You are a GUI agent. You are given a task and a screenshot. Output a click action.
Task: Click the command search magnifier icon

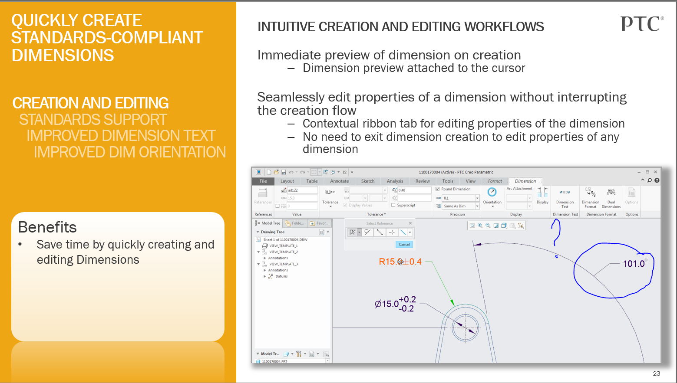(x=650, y=180)
